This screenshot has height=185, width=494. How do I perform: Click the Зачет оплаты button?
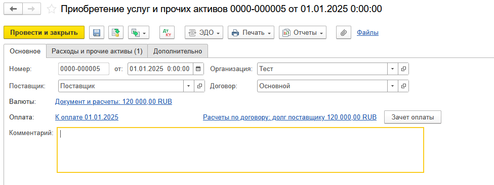[x=413, y=117]
